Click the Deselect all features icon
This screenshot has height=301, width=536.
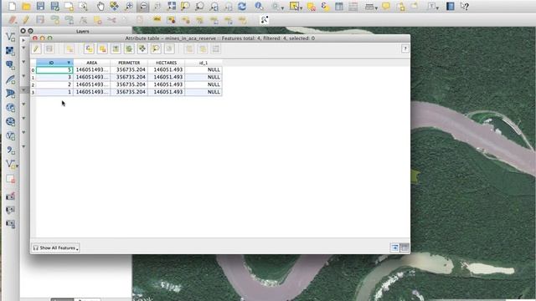click(311, 6)
